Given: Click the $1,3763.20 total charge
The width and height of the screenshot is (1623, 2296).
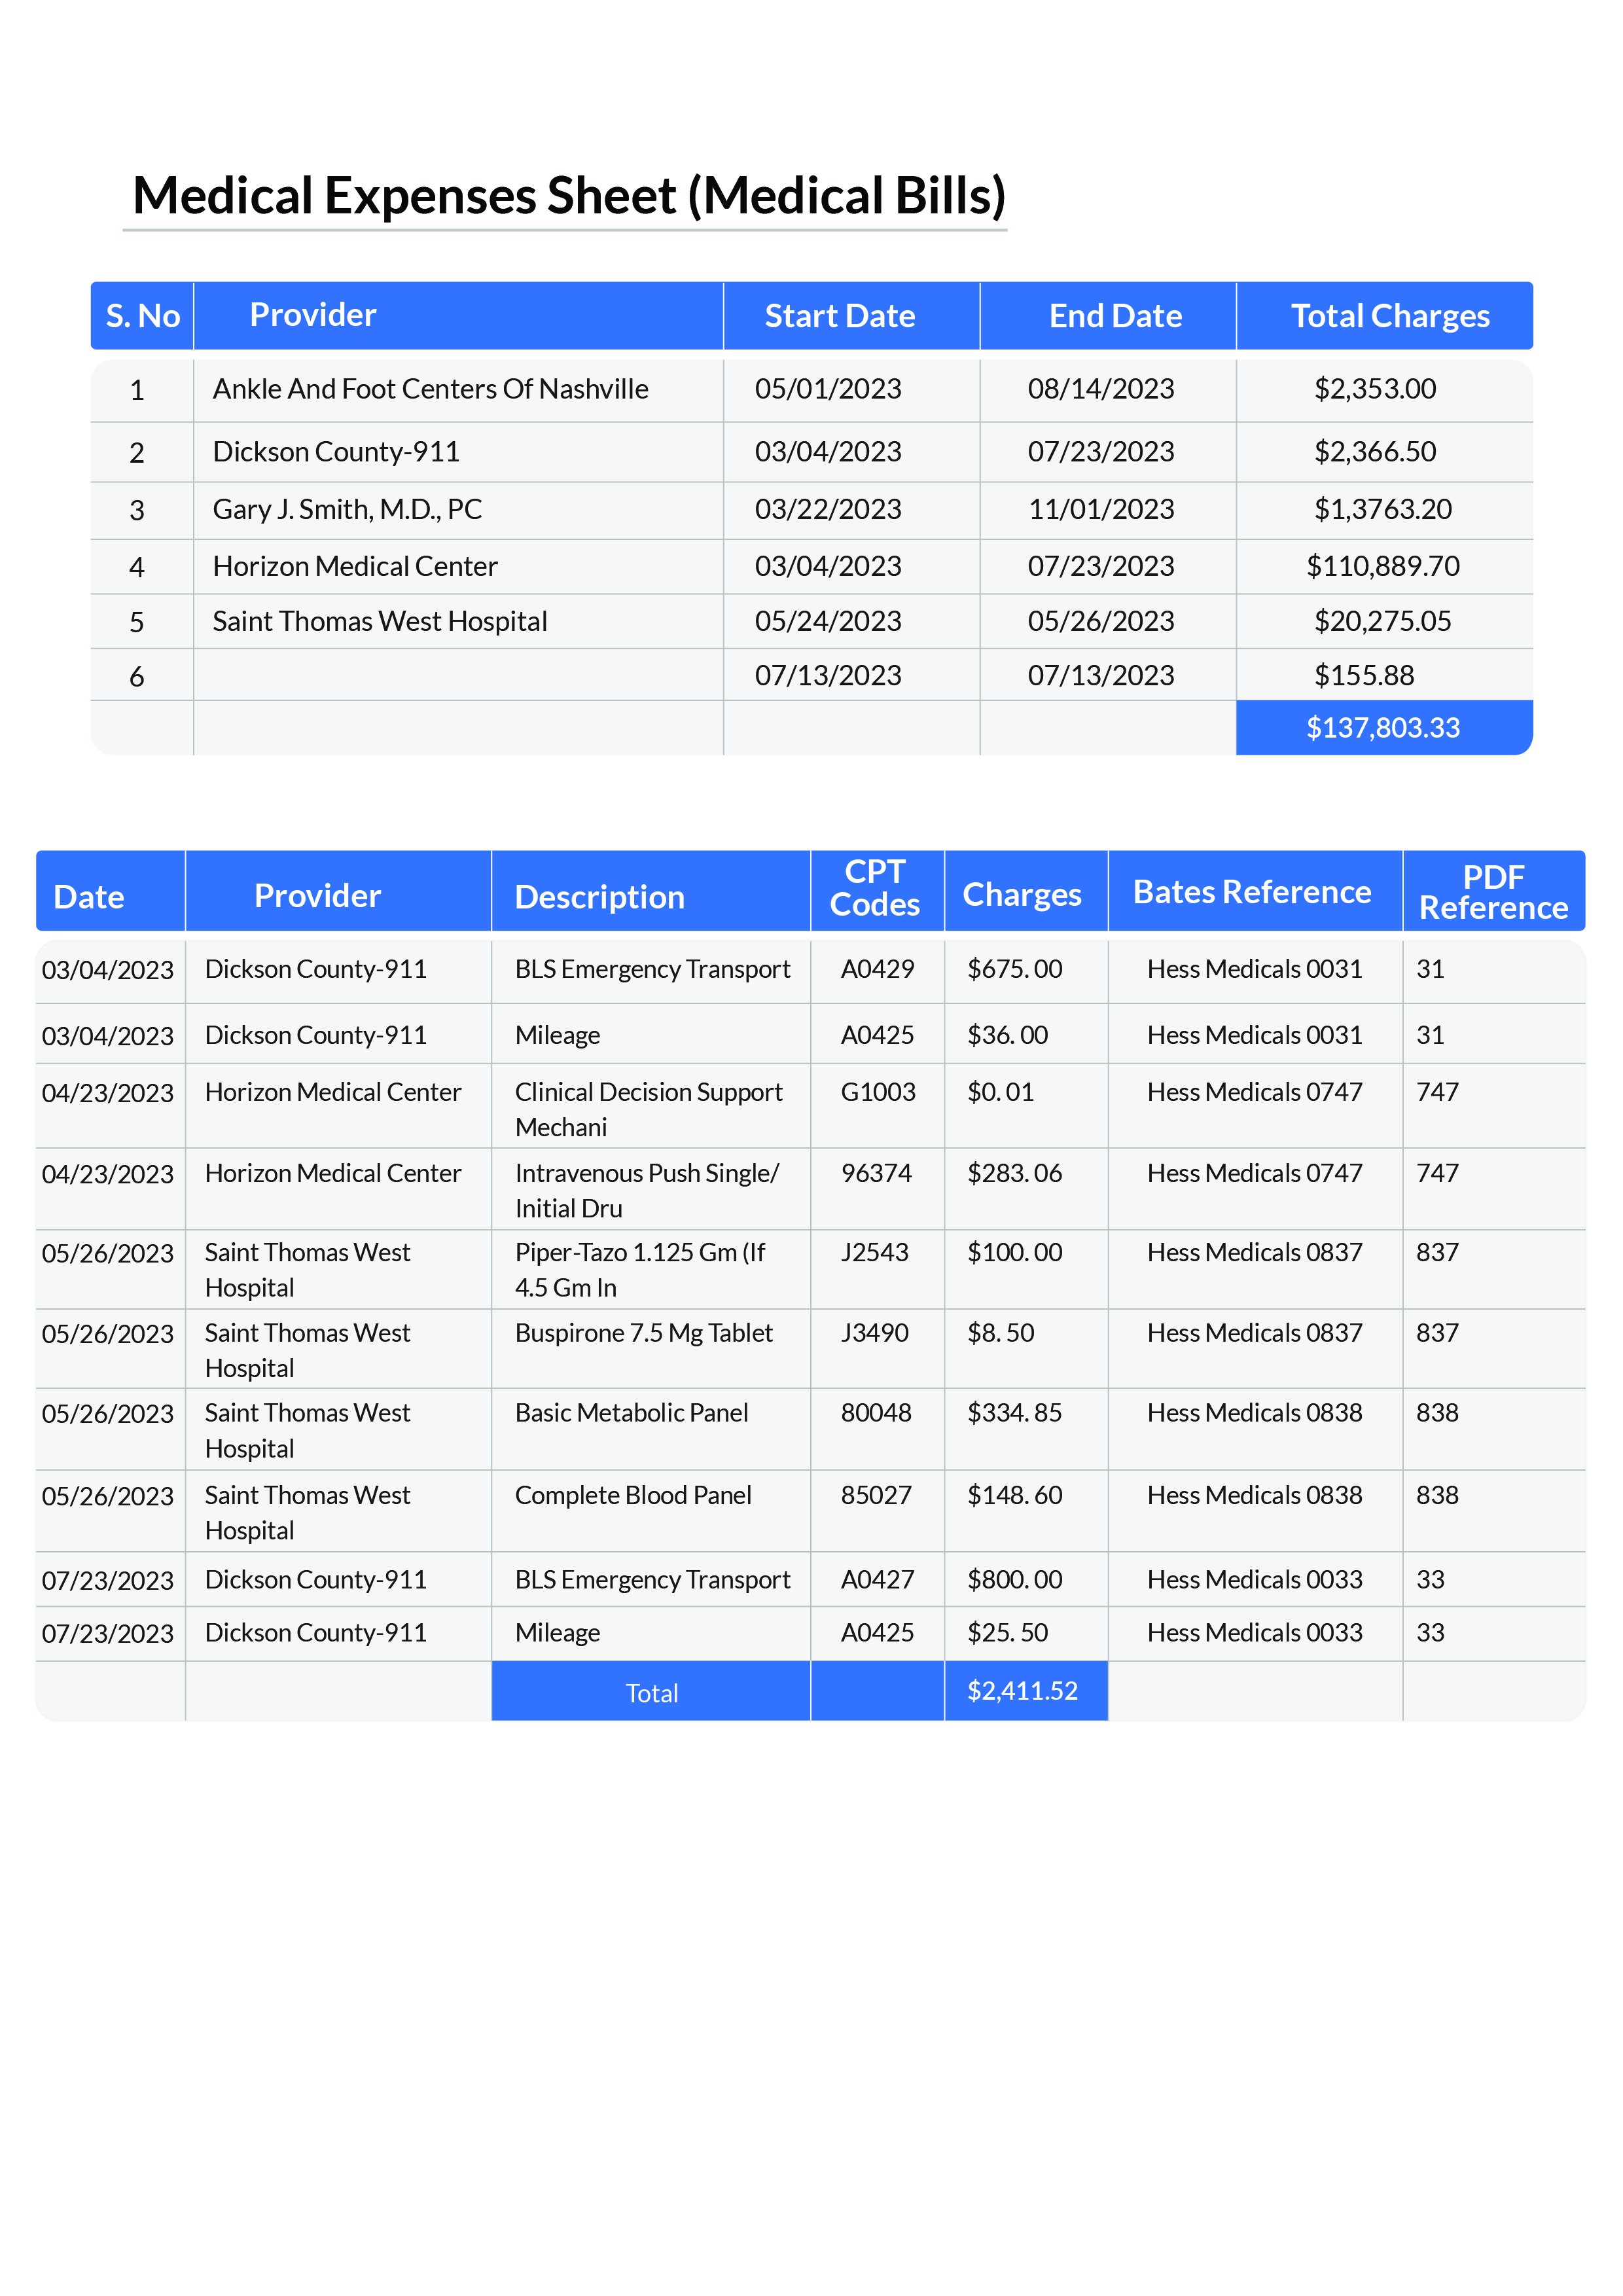Looking at the screenshot, I should pyautogui.click(x=1383, y=510).
